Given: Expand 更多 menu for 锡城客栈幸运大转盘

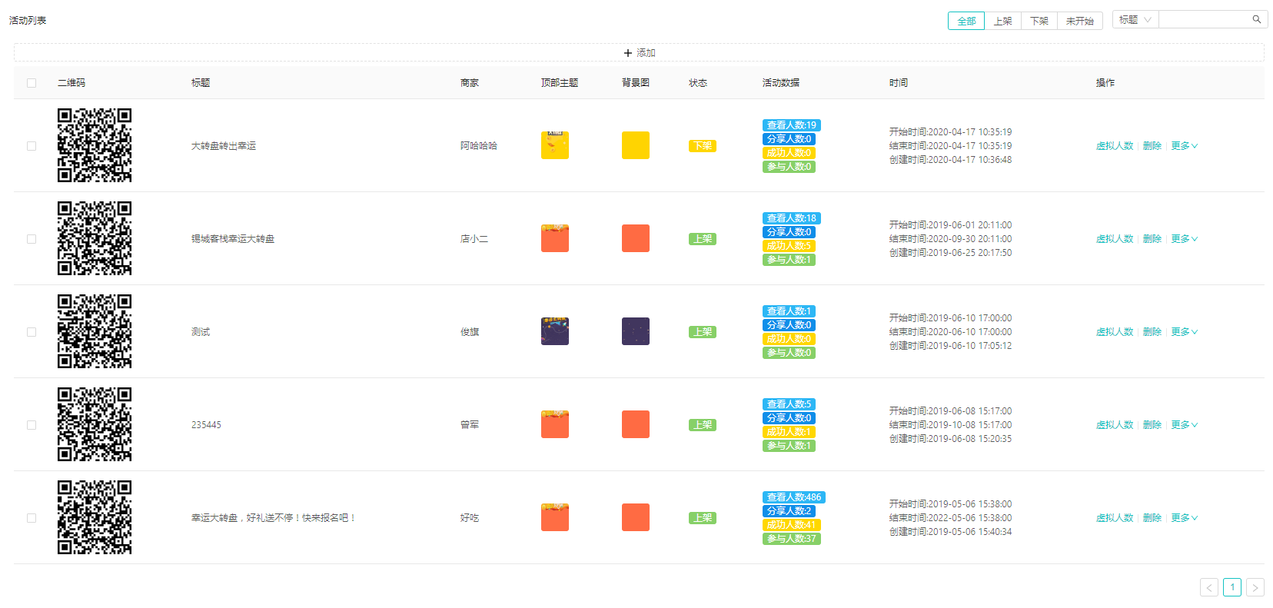Looking at the screenshot, I should tap(1185, 239).
